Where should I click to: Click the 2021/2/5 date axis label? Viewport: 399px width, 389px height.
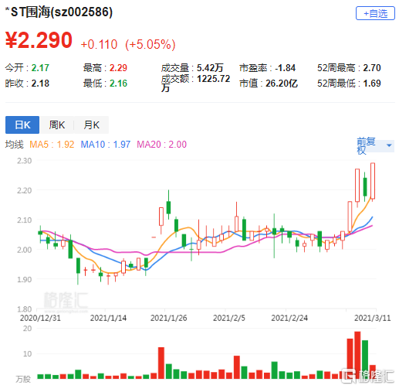coord(229,318)
